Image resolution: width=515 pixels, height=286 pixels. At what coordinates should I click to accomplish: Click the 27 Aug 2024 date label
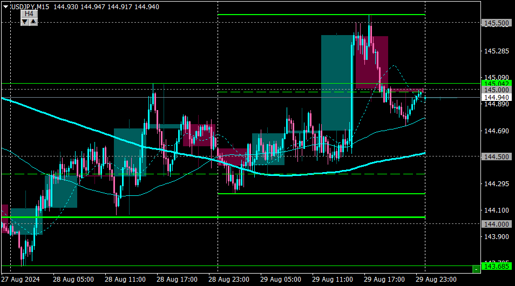[21, 280]
